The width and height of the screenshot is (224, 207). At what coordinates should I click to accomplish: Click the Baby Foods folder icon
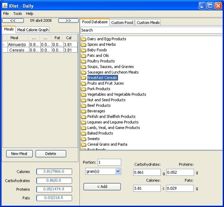(84, 50)
